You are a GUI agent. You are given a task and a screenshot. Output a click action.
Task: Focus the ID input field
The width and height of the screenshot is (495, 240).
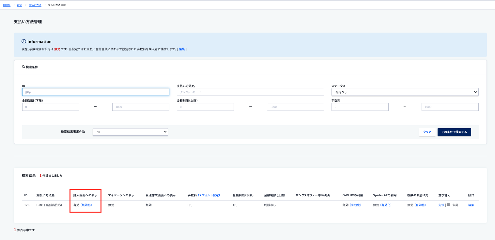[96, 92]
